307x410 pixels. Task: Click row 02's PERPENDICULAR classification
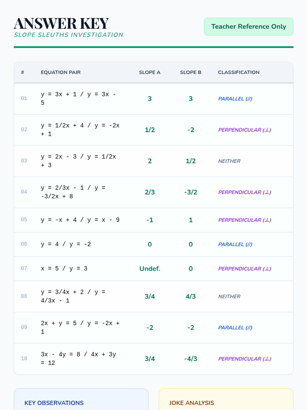click(x=244, y=130)
